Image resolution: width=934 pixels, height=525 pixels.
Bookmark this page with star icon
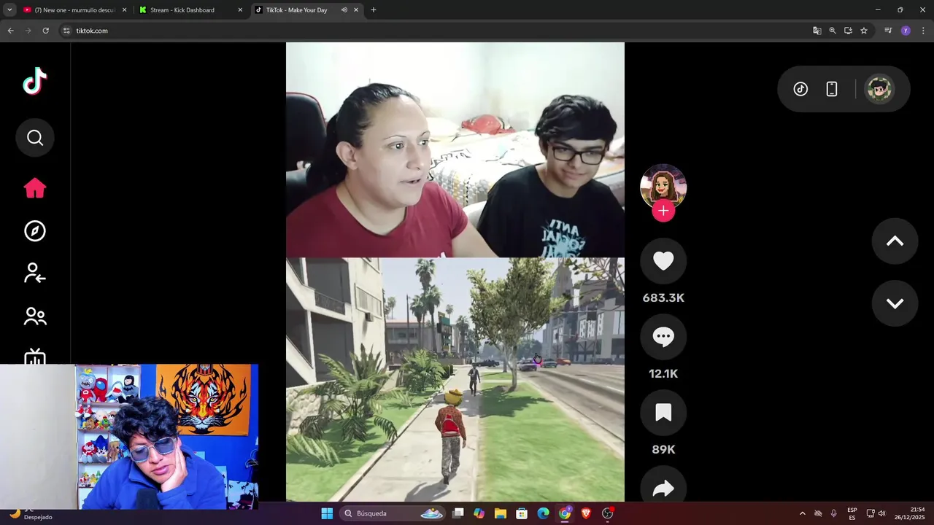(x=864, y=31)
